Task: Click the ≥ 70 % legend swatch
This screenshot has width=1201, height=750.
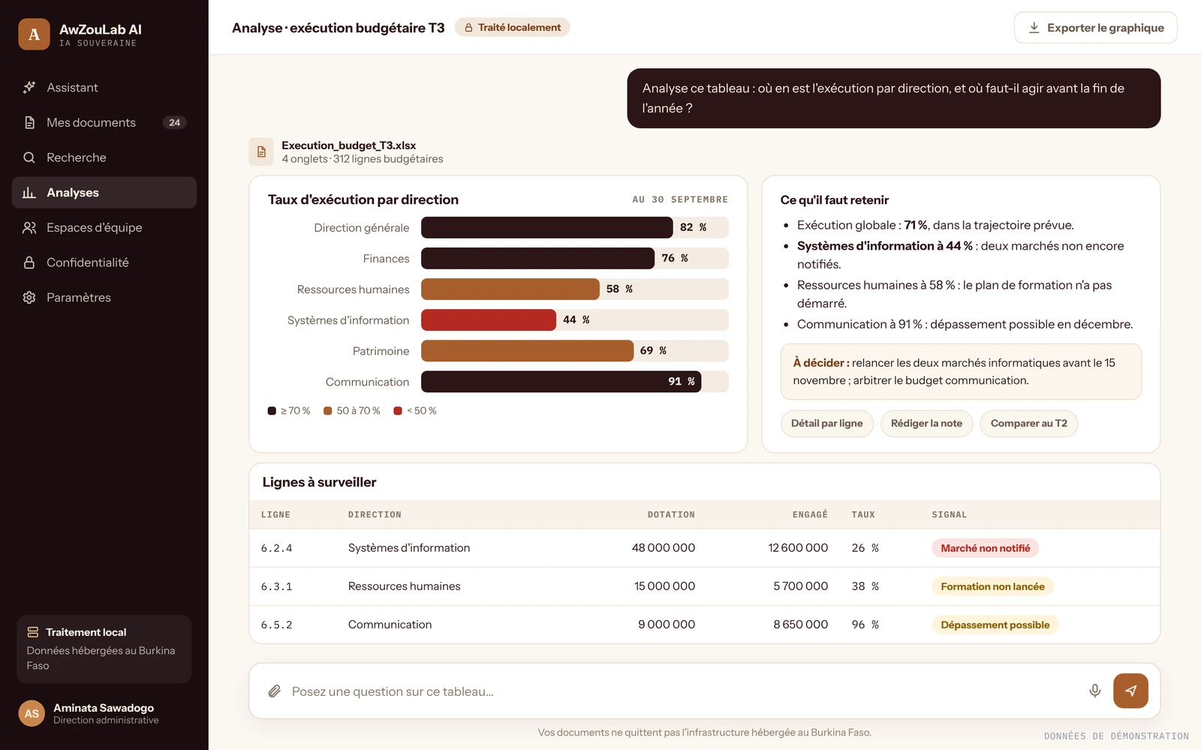Action: (x=272, y=411)
